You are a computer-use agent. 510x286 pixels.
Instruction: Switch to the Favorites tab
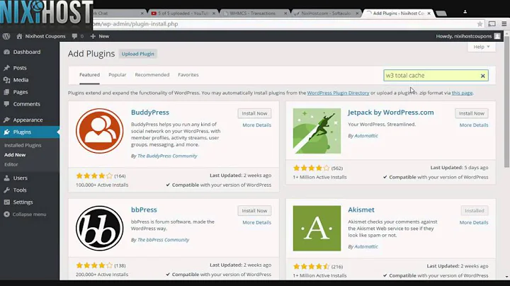coord(188,75)
